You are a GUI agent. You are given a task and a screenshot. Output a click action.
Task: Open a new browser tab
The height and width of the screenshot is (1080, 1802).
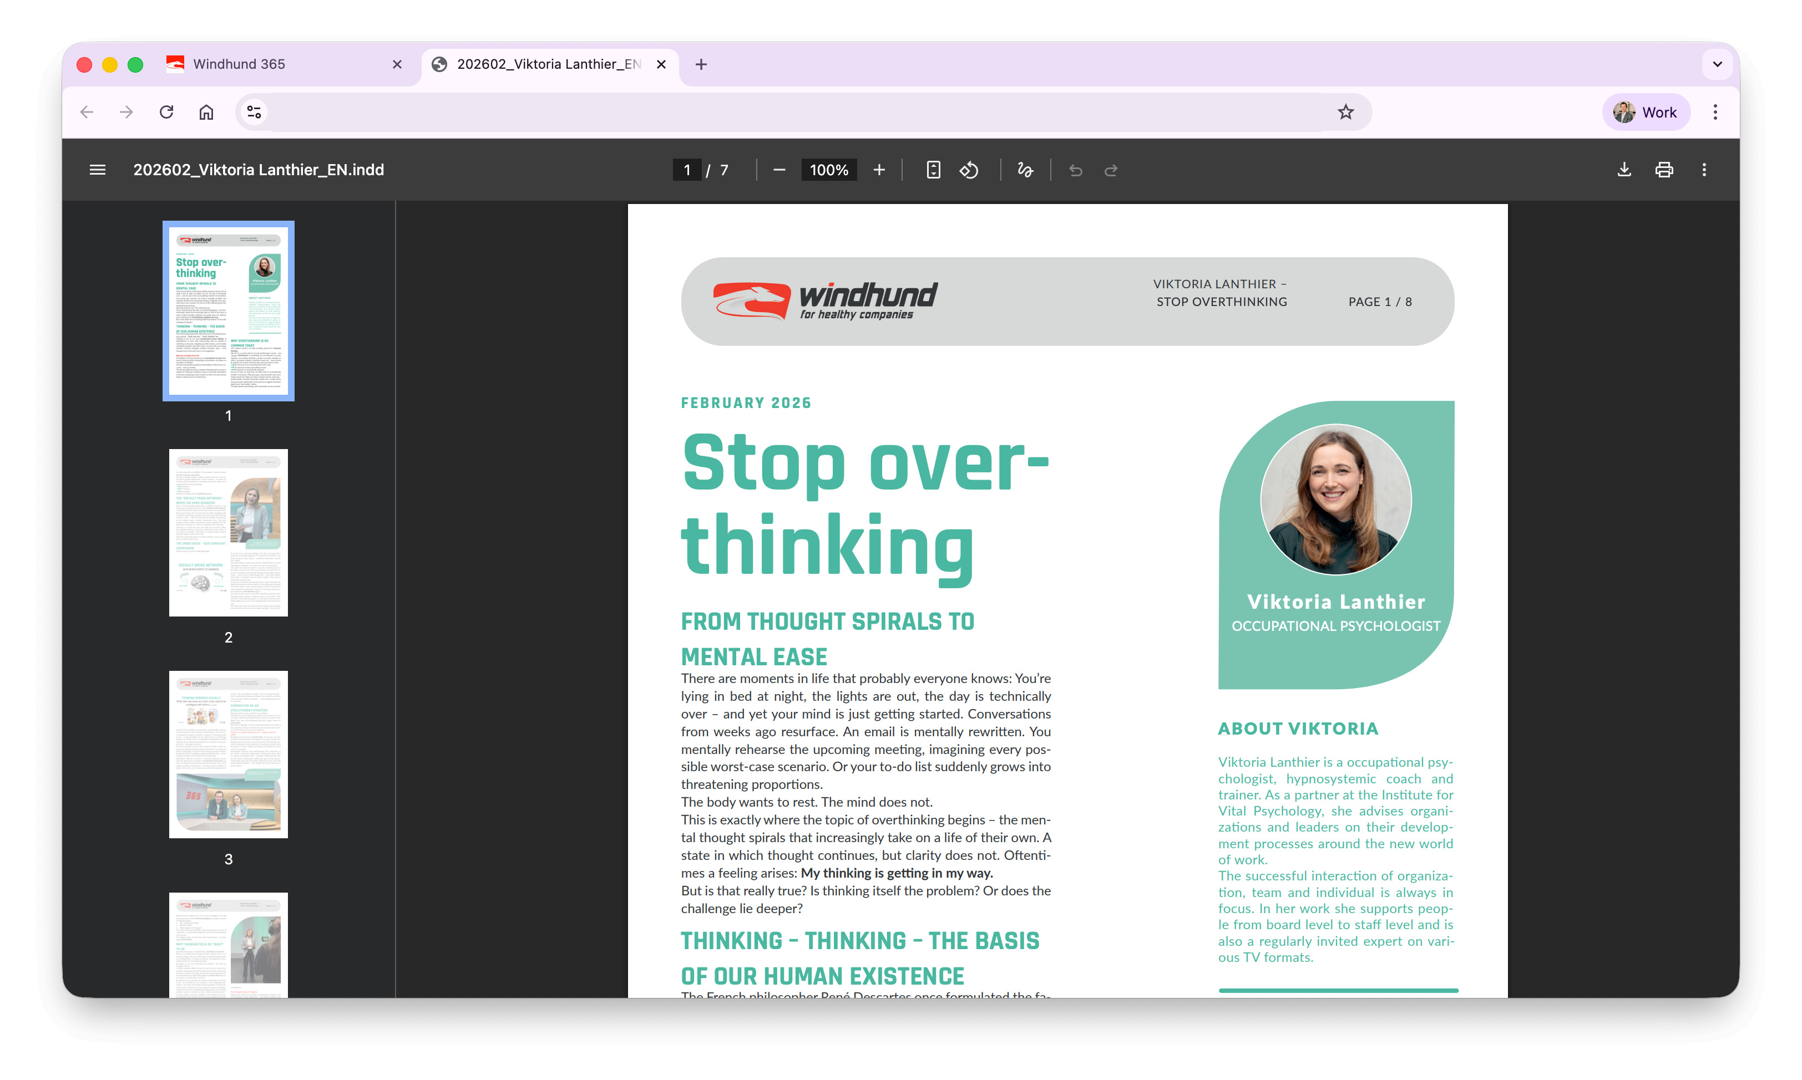click(700, 64)
